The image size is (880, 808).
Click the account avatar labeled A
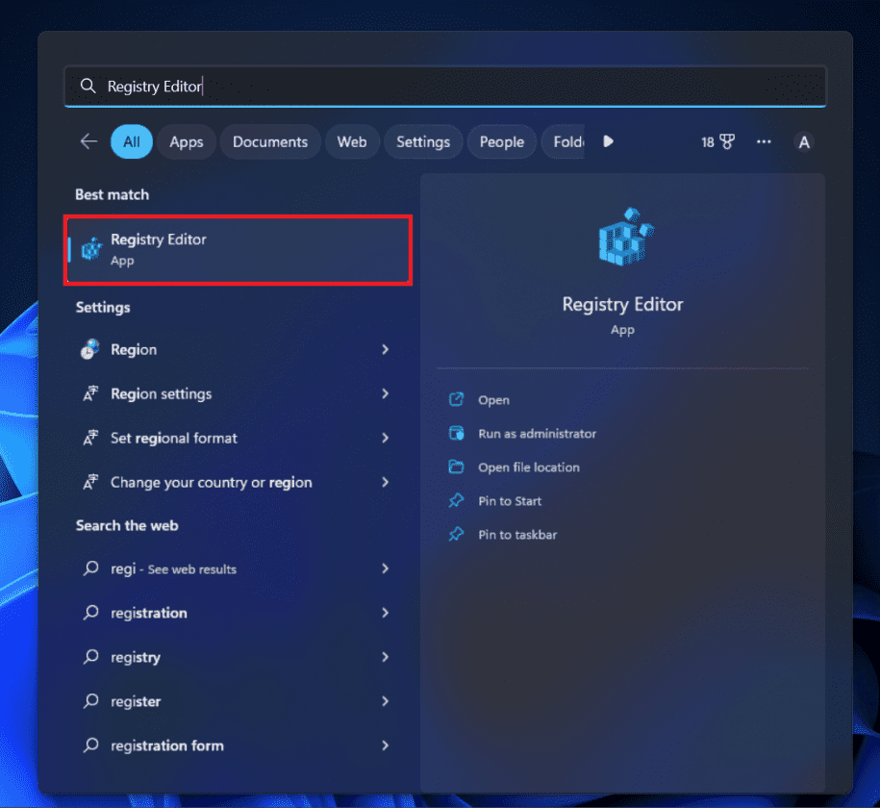(x=804, y=140)
